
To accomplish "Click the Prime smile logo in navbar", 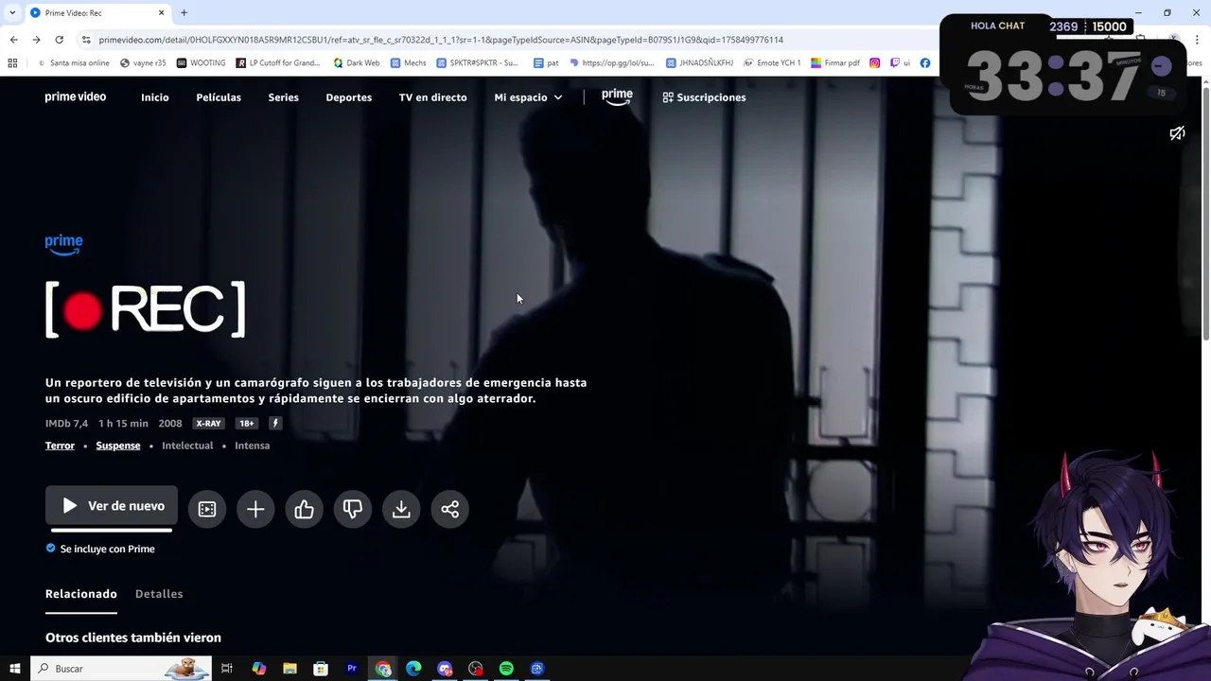I will pyautogui.click(x=617, y=96).
